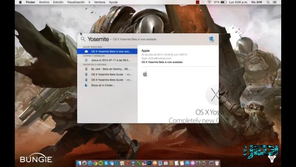This screenshot has height=167, width=296.
Task: Open Google Chrome from the Dock
Action: pyautogui.click(x=95, y=163)
